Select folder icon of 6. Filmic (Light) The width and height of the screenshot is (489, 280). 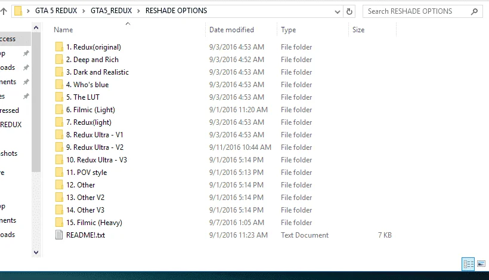click(59, 109)
